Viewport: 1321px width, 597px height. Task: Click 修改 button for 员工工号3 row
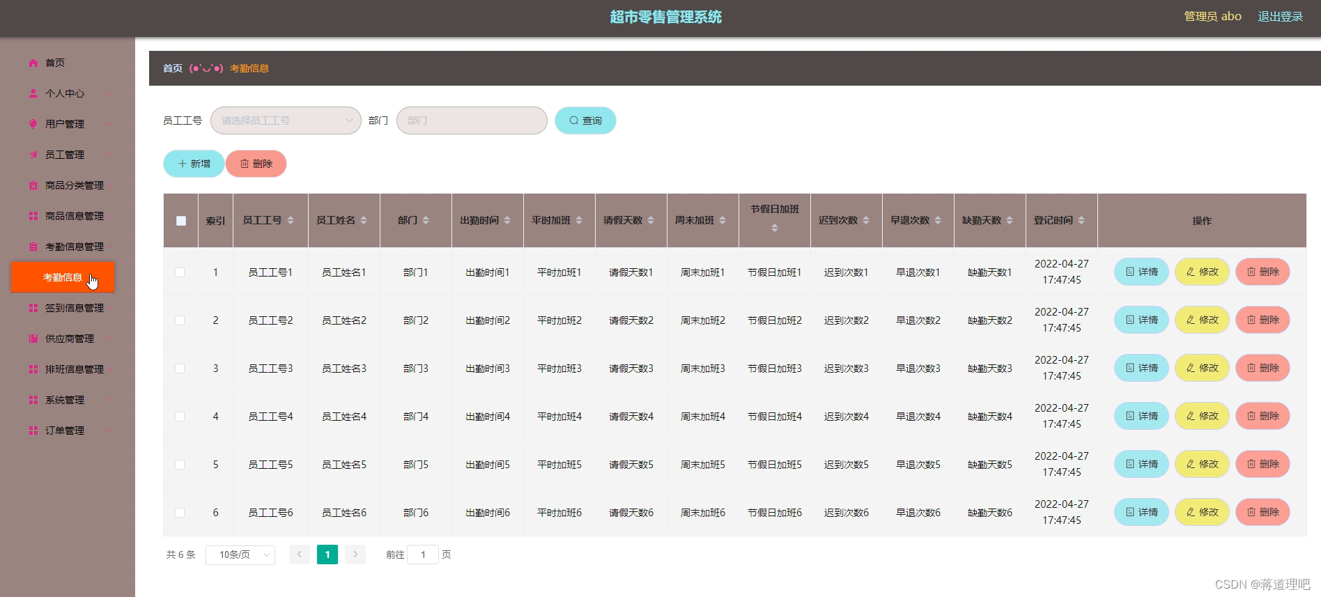1202,368
